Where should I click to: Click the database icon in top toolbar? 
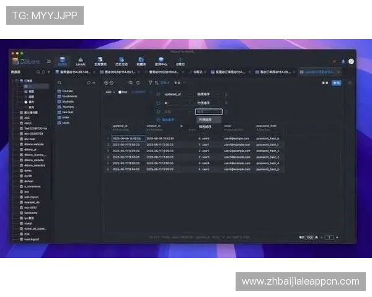[x=61, y=61]
